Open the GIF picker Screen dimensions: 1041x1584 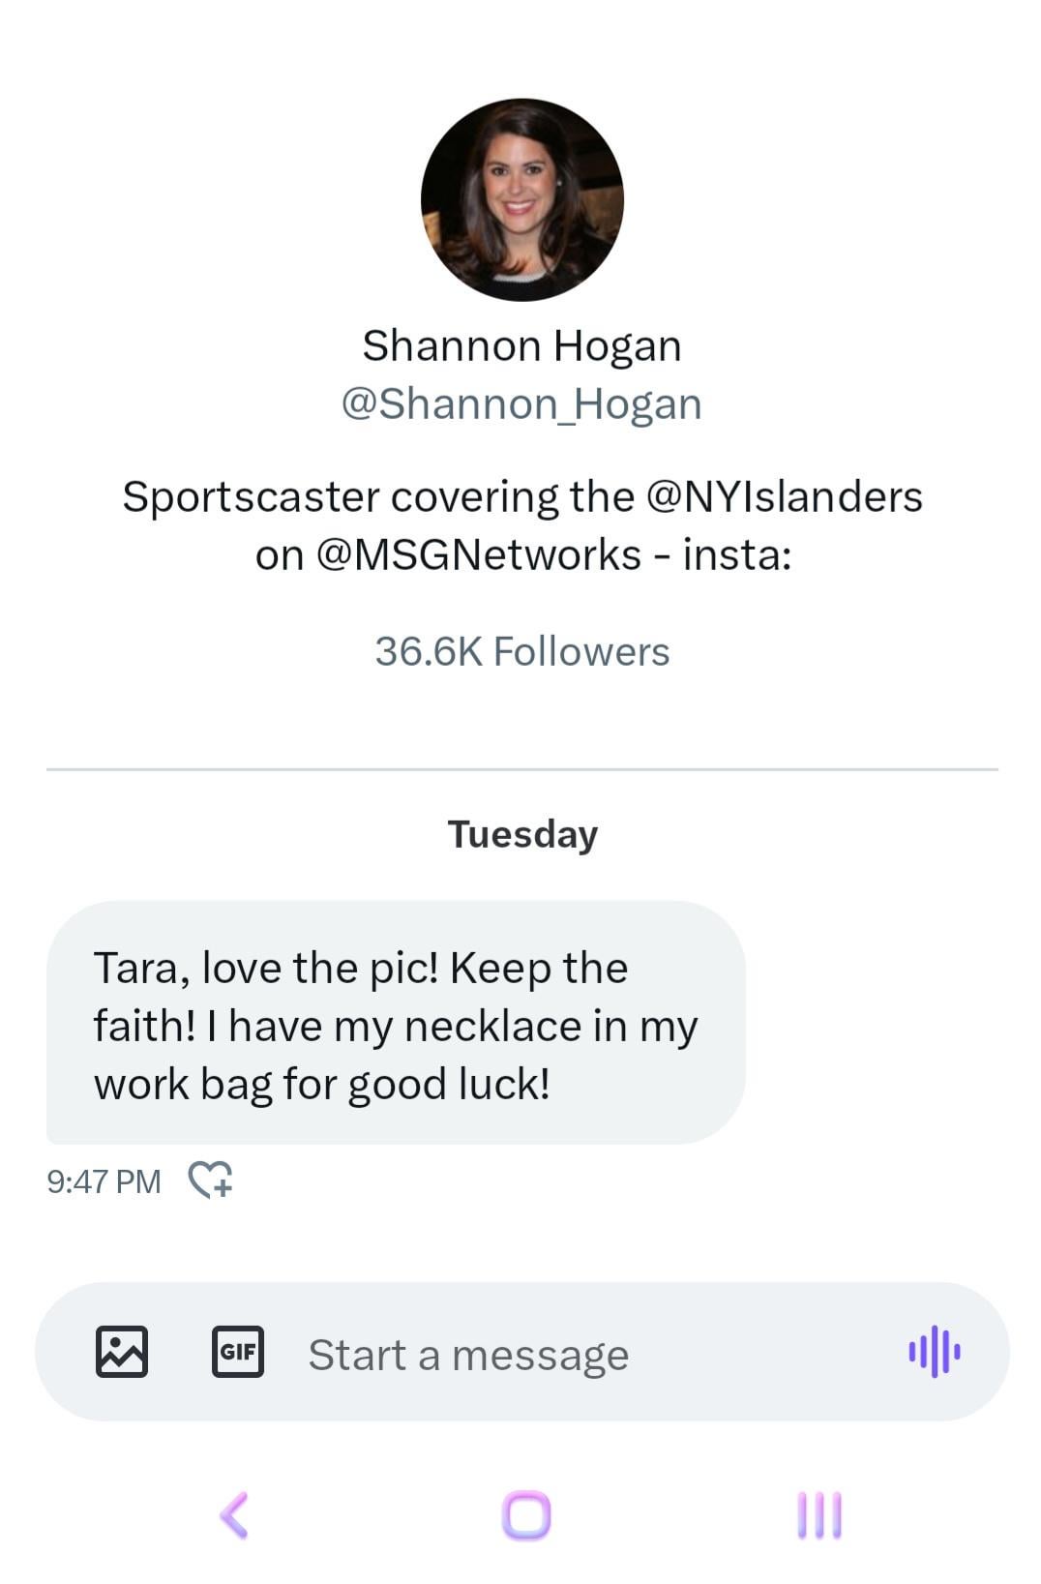click(238, 1352)
